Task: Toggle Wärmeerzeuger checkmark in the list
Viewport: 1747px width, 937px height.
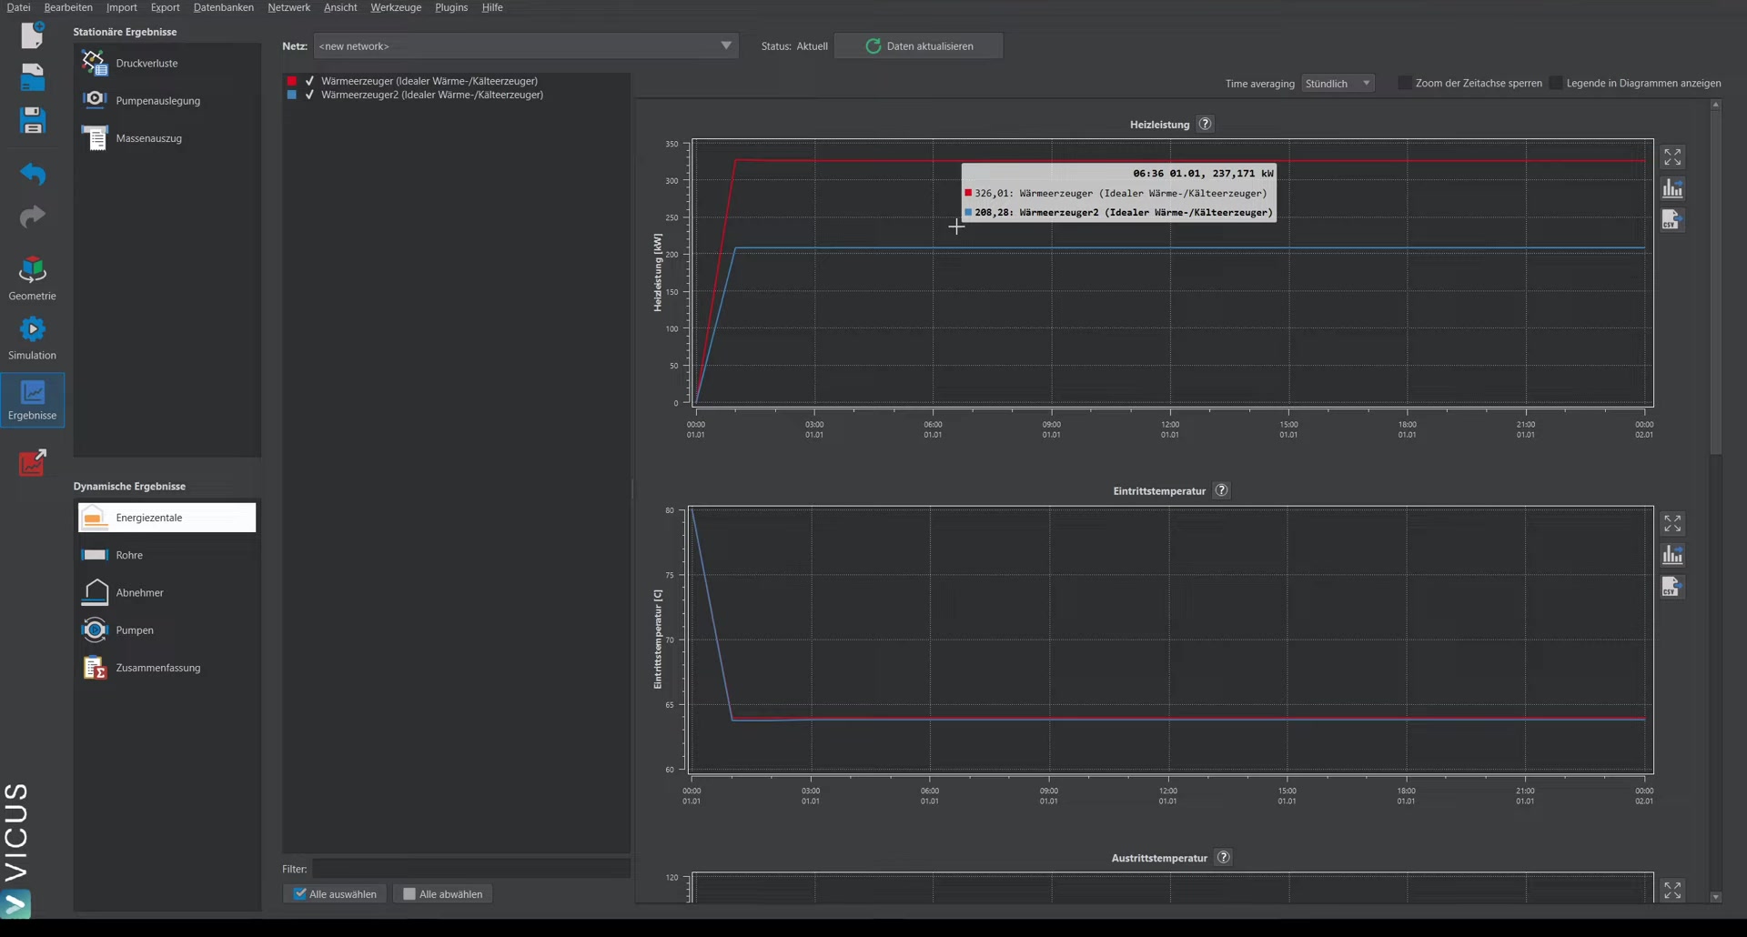Action: click(309, 81)
